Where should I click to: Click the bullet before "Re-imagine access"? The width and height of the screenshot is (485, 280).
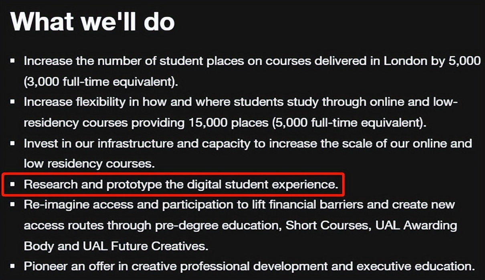click(13, 205)
